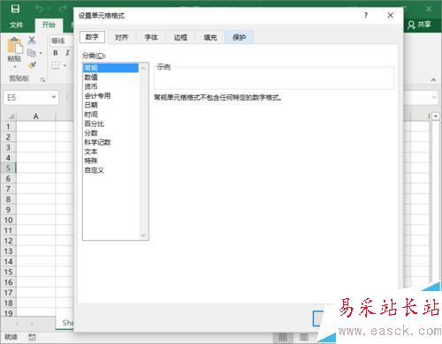Viewport: 442px width, 344px height.
Task: Select 科学记数 in the category list
Action: pos(110,142)
